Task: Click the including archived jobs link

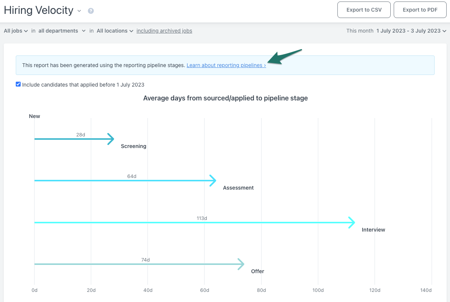Action: point(164,31)
